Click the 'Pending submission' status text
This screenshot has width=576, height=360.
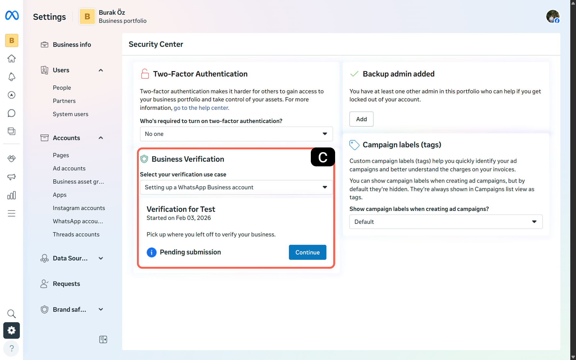click(x=190, y=252)
